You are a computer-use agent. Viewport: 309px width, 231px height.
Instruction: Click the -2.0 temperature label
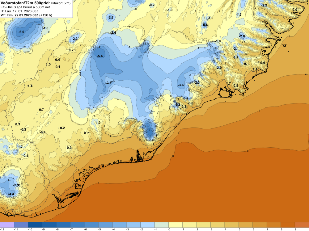click(x=219, y=68)
